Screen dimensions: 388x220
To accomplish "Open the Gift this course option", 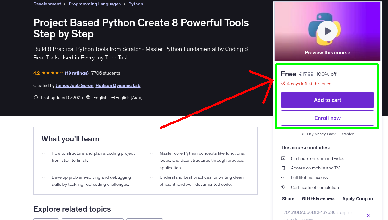I will click(318, 199).
